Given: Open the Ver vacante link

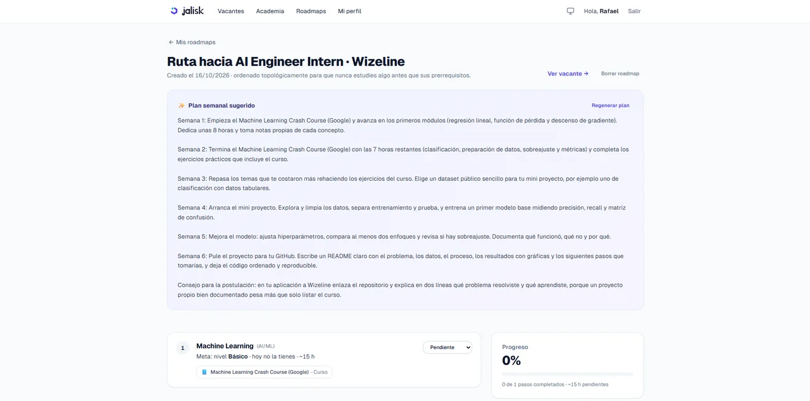Looking at the screenshot, I should click(x=568, y=73).
